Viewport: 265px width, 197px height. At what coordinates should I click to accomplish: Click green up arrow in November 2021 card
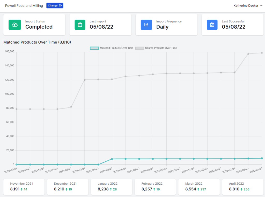(22, 189)
